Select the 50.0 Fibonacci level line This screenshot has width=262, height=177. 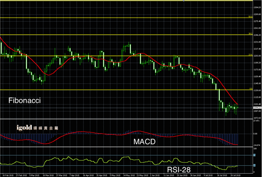[126, 18]
